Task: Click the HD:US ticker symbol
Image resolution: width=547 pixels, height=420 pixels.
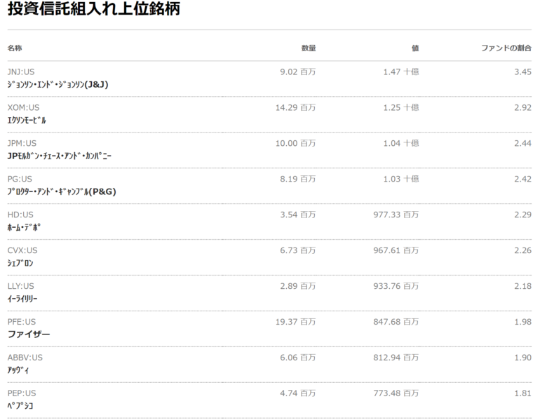Action: point(20,215)
